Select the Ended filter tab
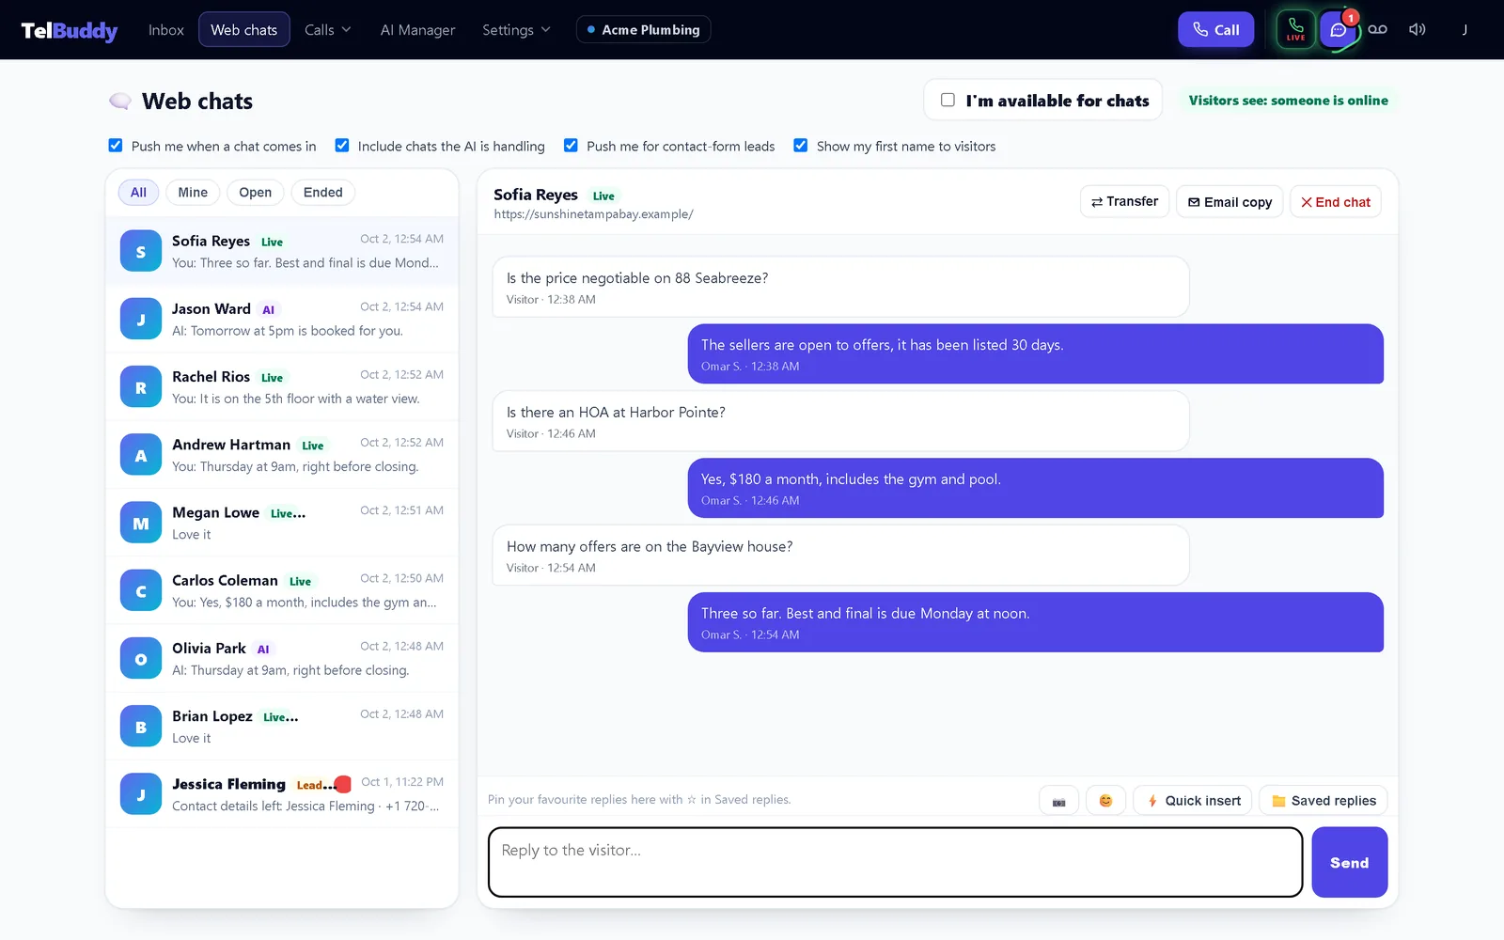 click(322, 193)
